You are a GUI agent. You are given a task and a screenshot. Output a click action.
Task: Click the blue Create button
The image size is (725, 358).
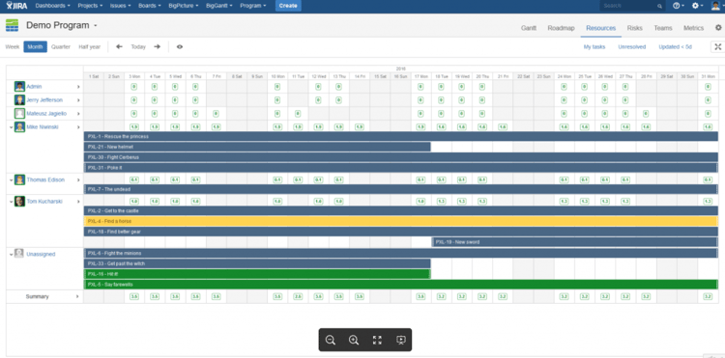pyautogui.click(x=288, y=6)
